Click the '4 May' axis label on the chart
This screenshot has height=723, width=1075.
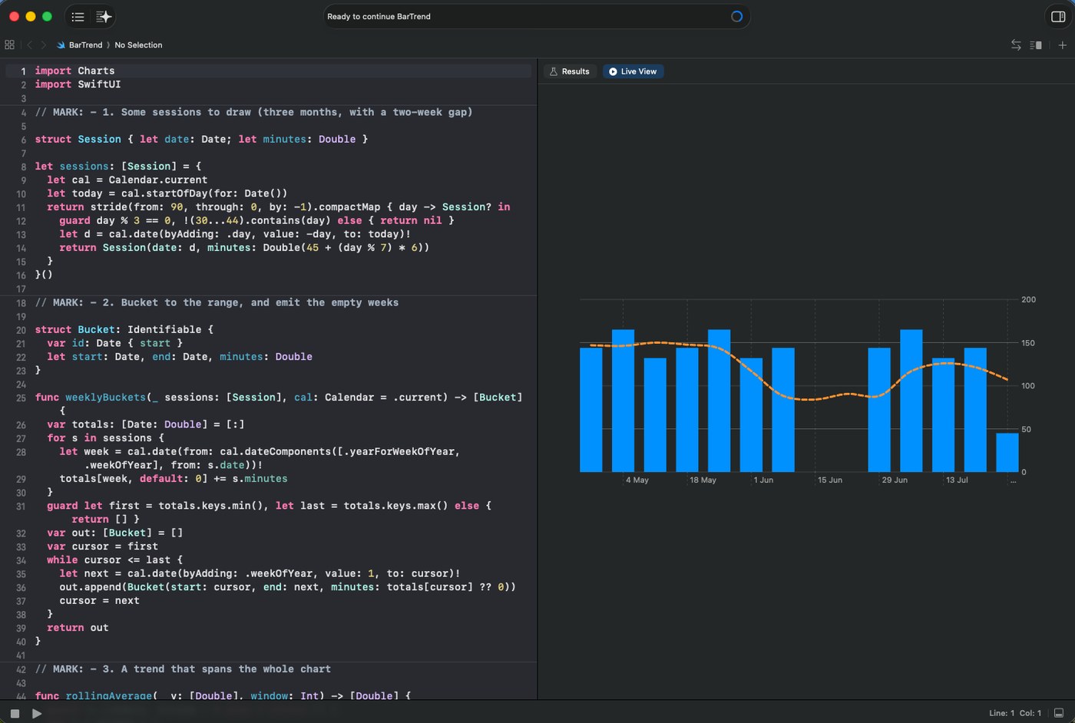point(637,480)
